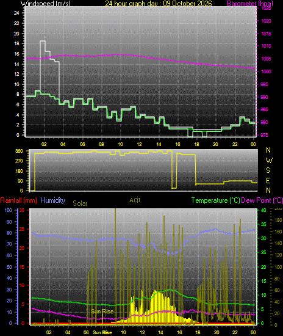Click the 'AQI' legend label
The height and width of the screenshot is (336, 283).
(x=135, y=200)
